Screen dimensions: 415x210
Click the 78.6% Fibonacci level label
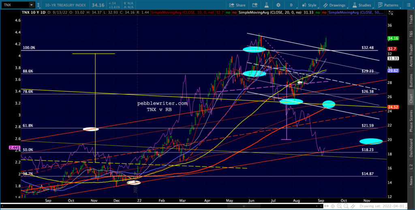[x=28, y=91]
